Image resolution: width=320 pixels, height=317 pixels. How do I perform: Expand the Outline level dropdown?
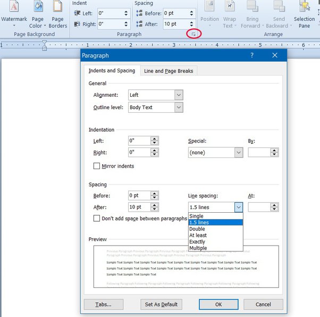179,107
